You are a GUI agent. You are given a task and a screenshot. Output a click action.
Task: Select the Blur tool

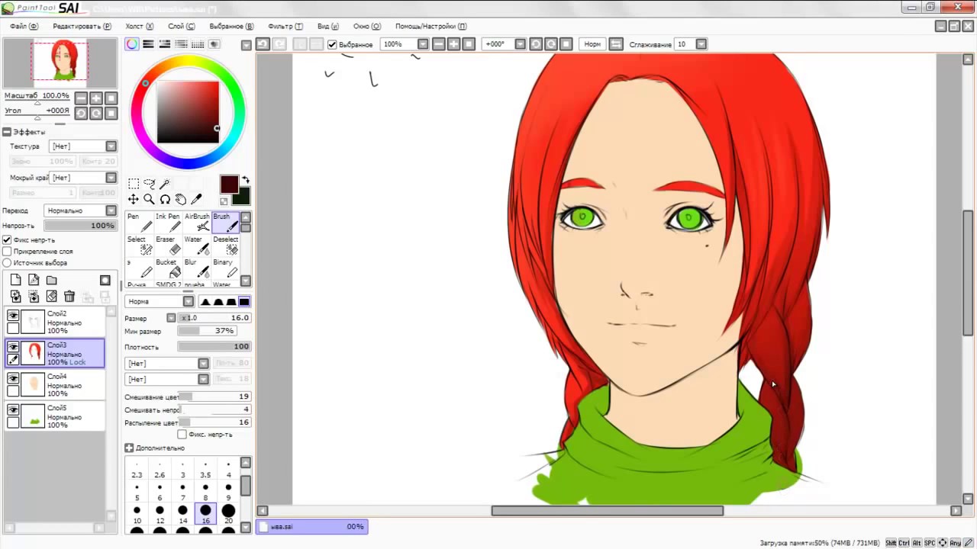pos(197,268)
